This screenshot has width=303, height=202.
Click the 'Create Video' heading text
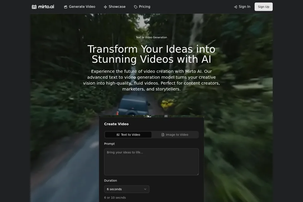pos(116,124)
